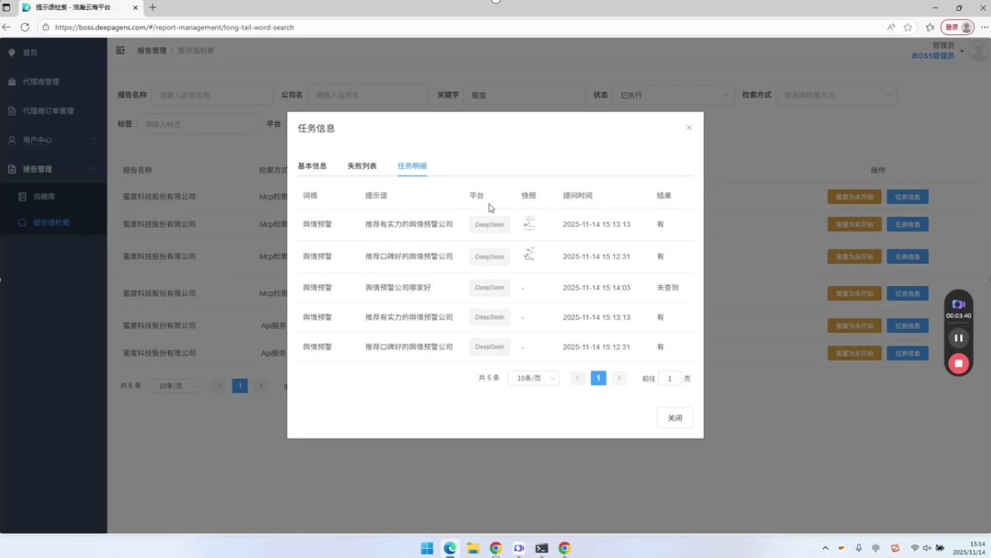Open snapshot thumbnail for 15:13:13 row
Screen dimensions: 991x558
click(529, 223)
